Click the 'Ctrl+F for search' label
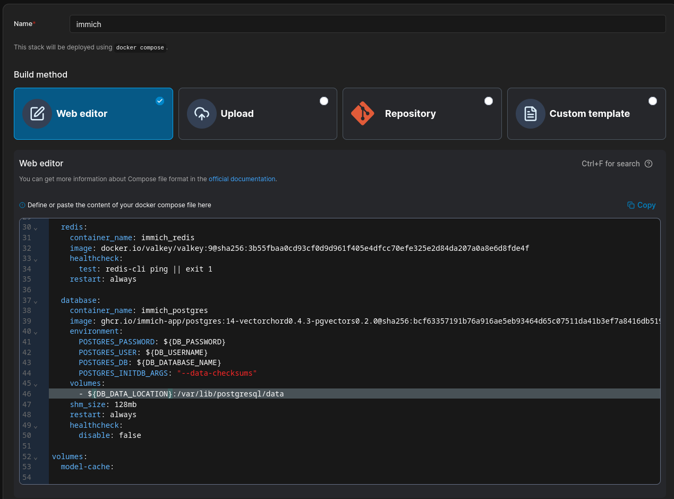This screenshot has height=499, width=674. click(611, 164)
